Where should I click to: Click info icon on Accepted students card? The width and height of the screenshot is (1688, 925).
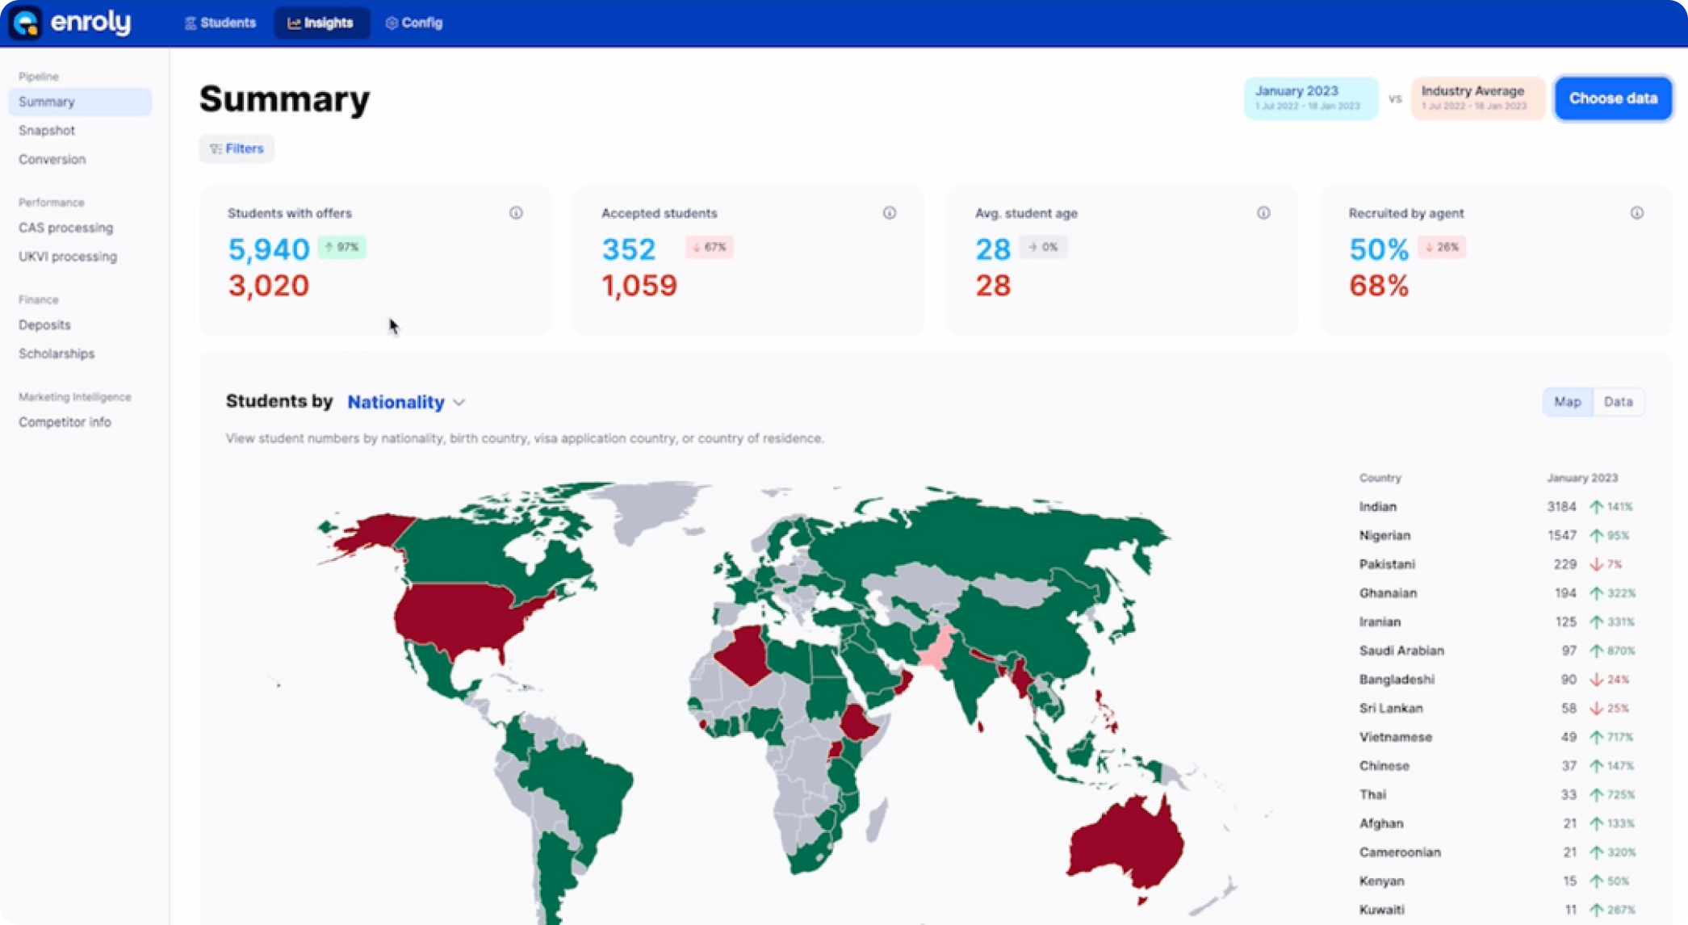(889, 213)
